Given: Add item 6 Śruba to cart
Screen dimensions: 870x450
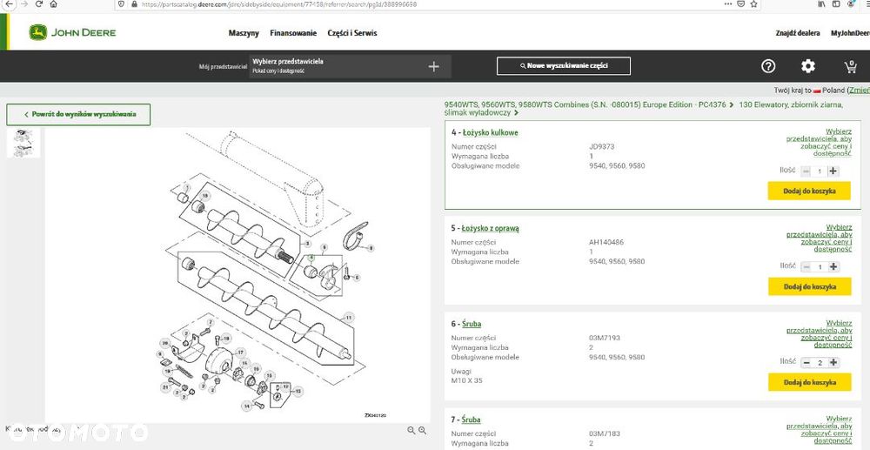Looking at the screenshot, I should [x=809, y=382].
